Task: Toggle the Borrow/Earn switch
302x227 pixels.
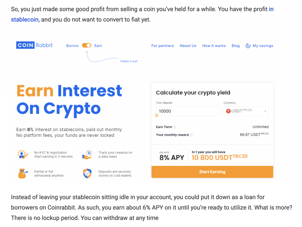Action: tap(86, 46)
